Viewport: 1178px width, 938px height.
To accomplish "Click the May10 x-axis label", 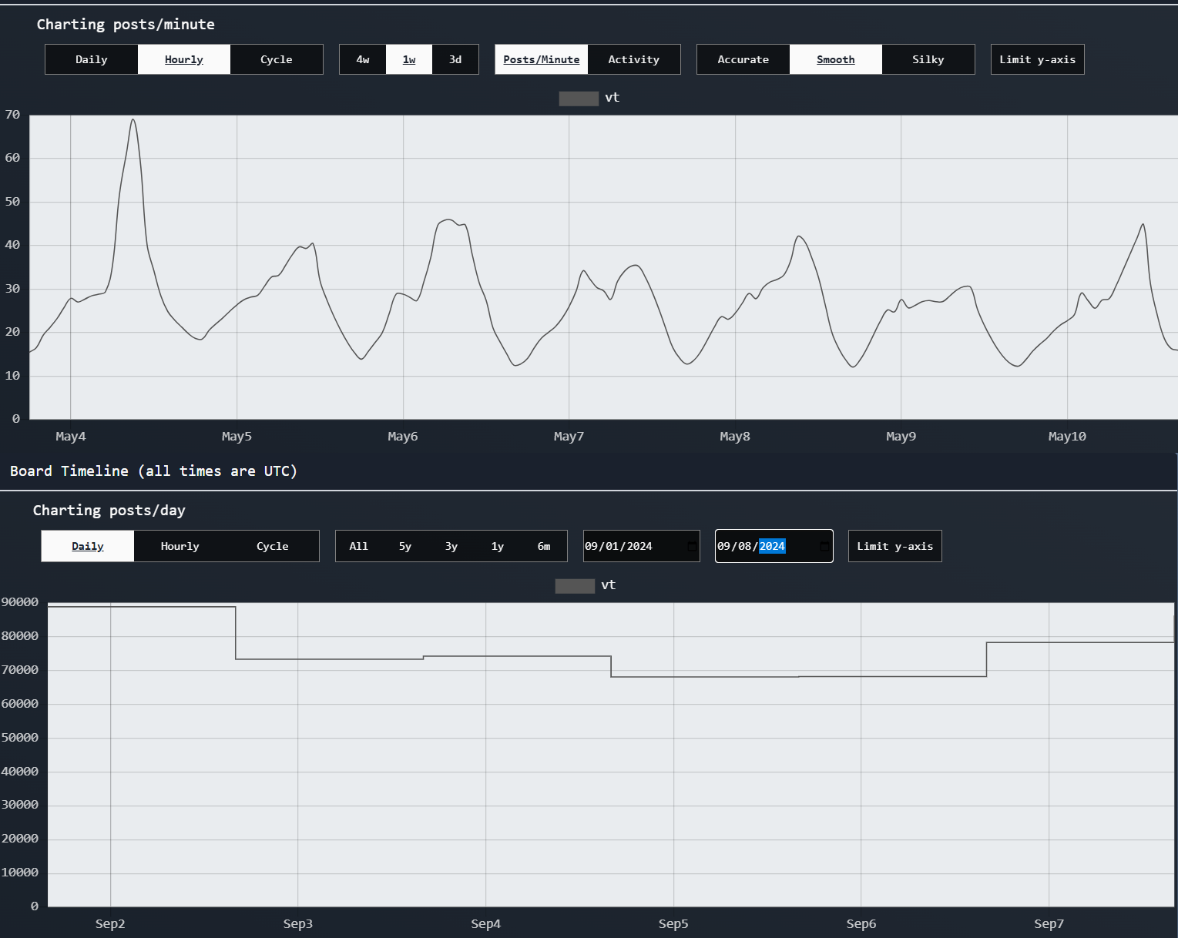I will click(x=1067, y=437).
